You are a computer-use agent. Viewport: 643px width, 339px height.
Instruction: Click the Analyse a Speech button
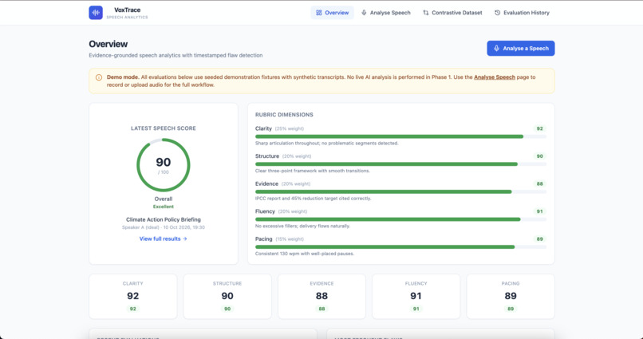click(x=521, y=49)
